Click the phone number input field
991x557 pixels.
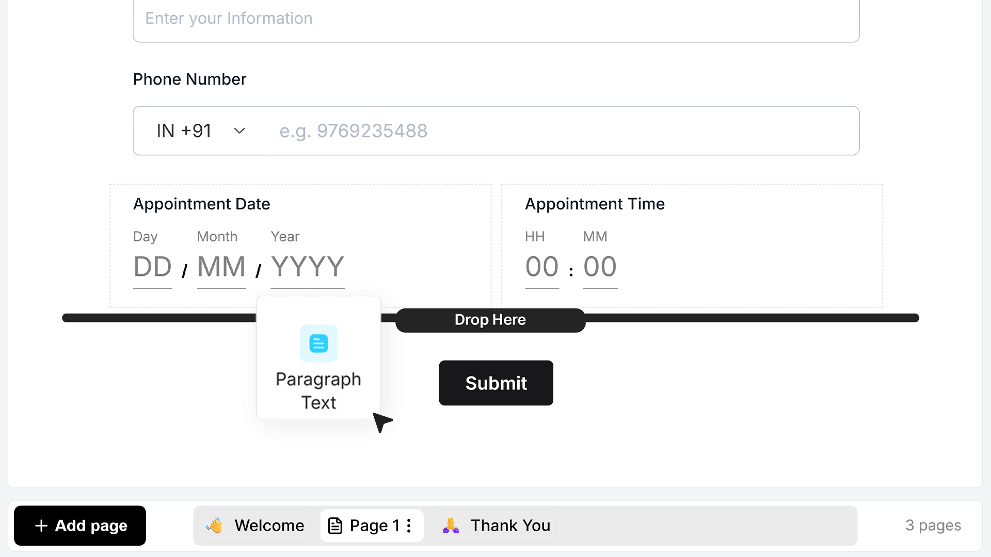point(563,130)
